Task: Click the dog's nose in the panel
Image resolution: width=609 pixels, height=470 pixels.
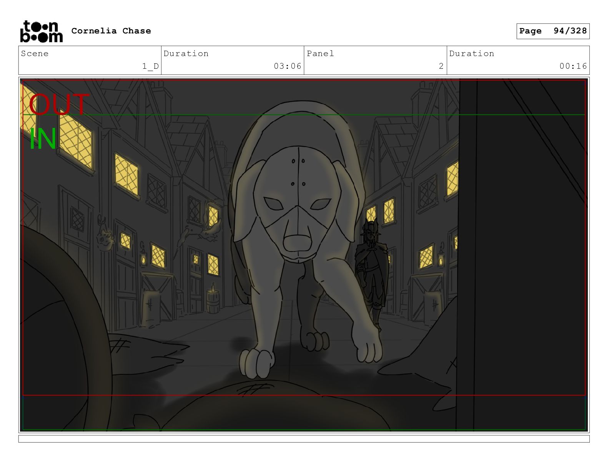Action: (x=297, y=242)
